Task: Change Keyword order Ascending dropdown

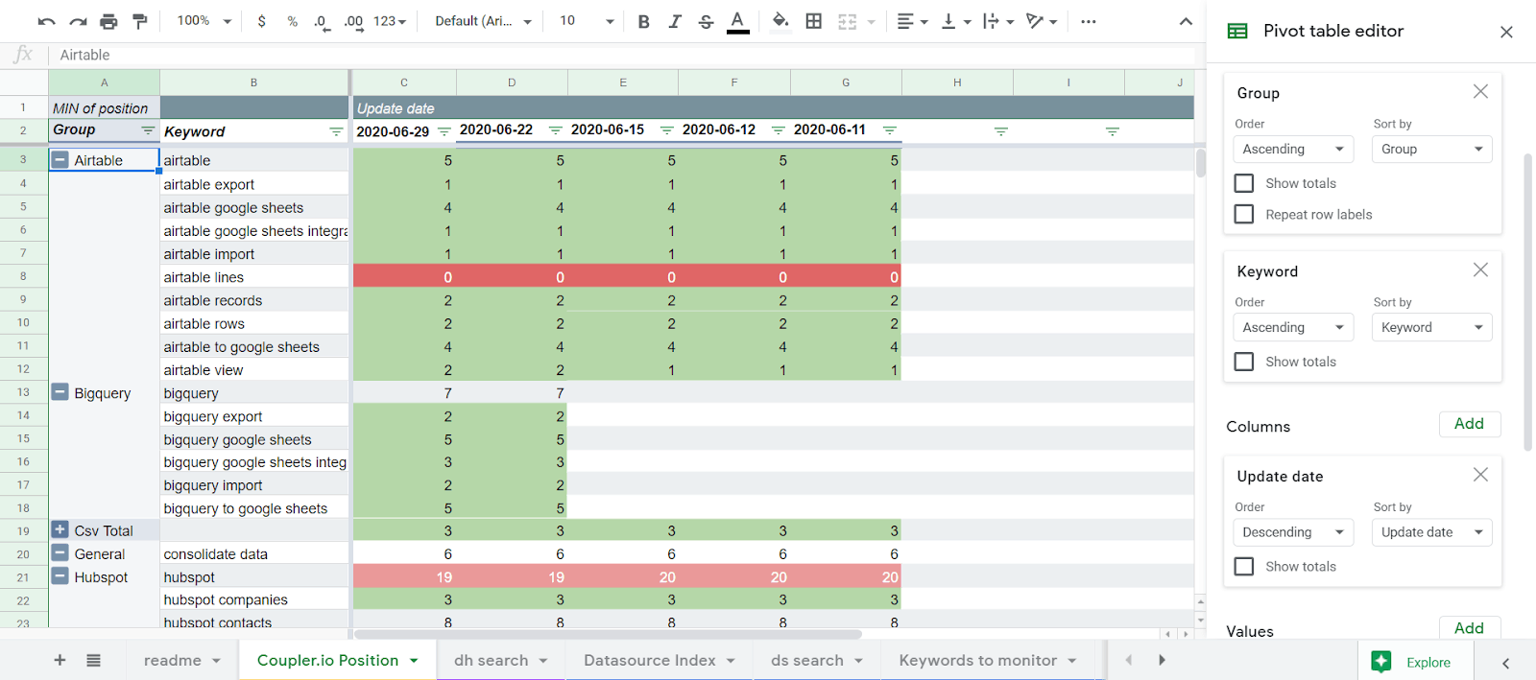Action: point(1293,327)
